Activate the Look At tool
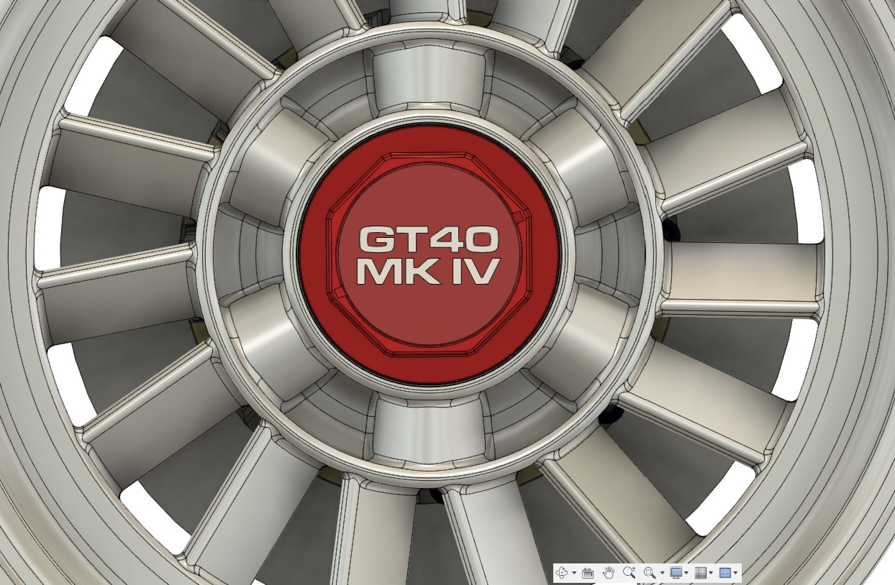The width and height of the screenshot is (895, 585). (x=587, y=573)
